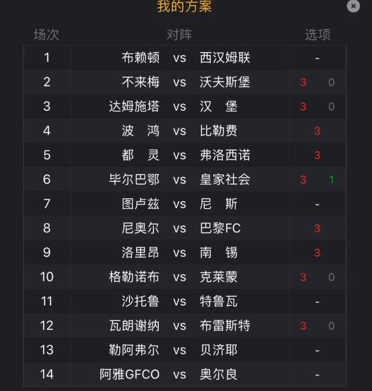Click the 3 option for 尼奥尔 vs 巴黎FC

[x=317, y=228]
